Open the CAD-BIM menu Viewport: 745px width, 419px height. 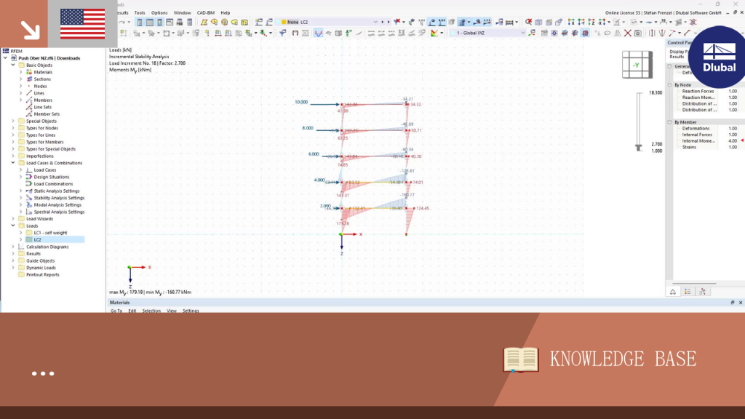click(x=206, y=13)
